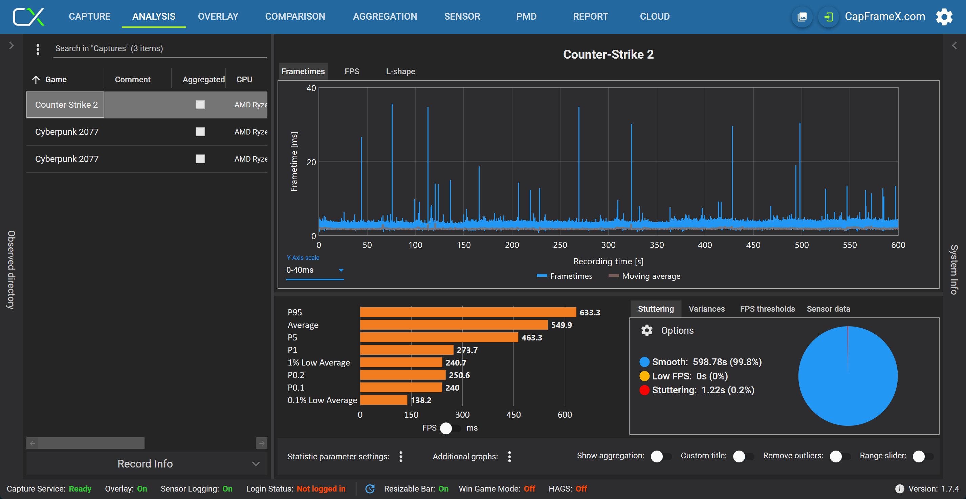Click the refresh system status icon

pos(370,488)
